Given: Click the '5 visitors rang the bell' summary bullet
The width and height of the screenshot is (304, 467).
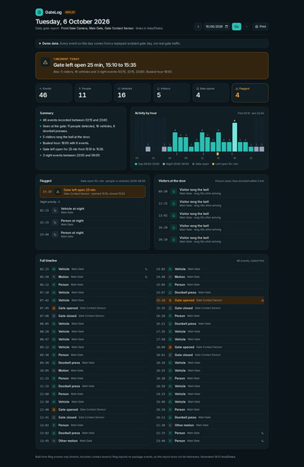Looking at the screenshot, I should point(66,137).
